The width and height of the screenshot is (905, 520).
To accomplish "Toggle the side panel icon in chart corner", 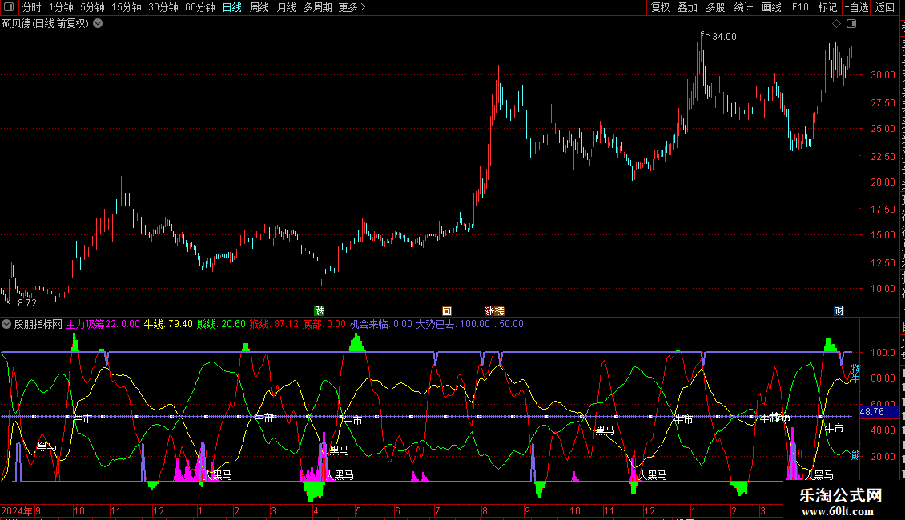I will (x=851, y=24).
